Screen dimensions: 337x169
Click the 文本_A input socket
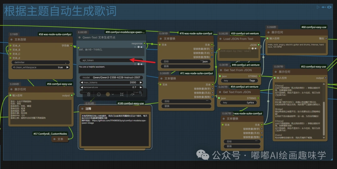[x=10, y=46]
